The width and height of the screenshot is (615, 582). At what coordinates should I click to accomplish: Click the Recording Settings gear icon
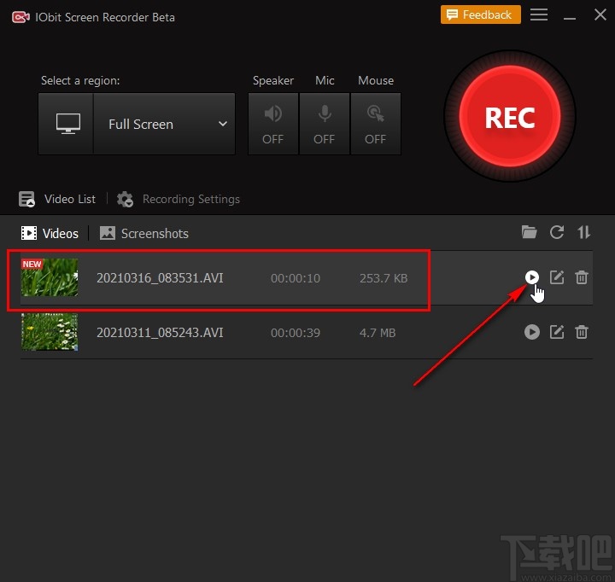[x=125, y=199]
